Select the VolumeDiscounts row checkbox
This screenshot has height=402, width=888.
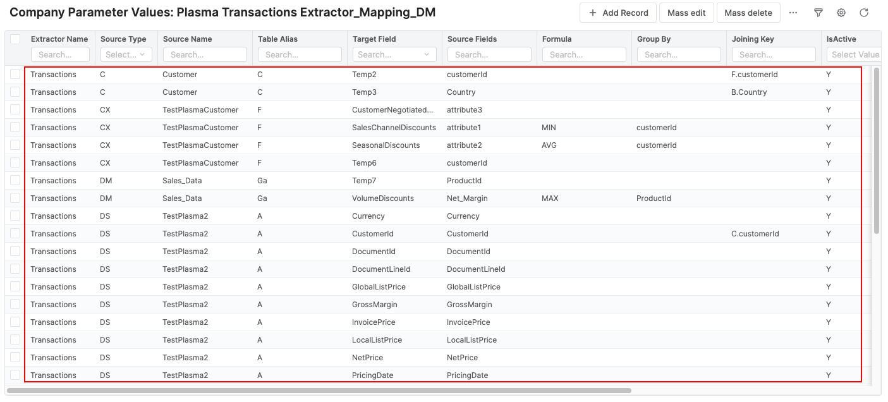click(x=15, y=198)
